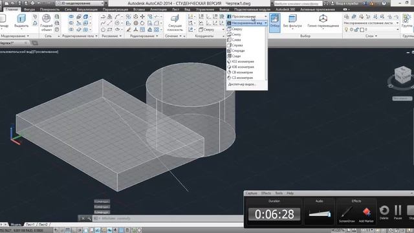Pause the screen recording
Viewport: 414px width, 233px height.
point(398,212)
